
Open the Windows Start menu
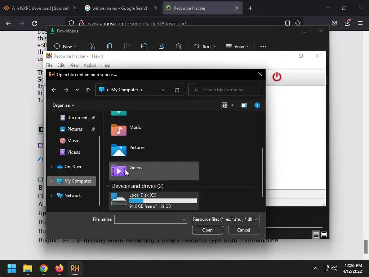pyautogui.click(x=12, y=268)
